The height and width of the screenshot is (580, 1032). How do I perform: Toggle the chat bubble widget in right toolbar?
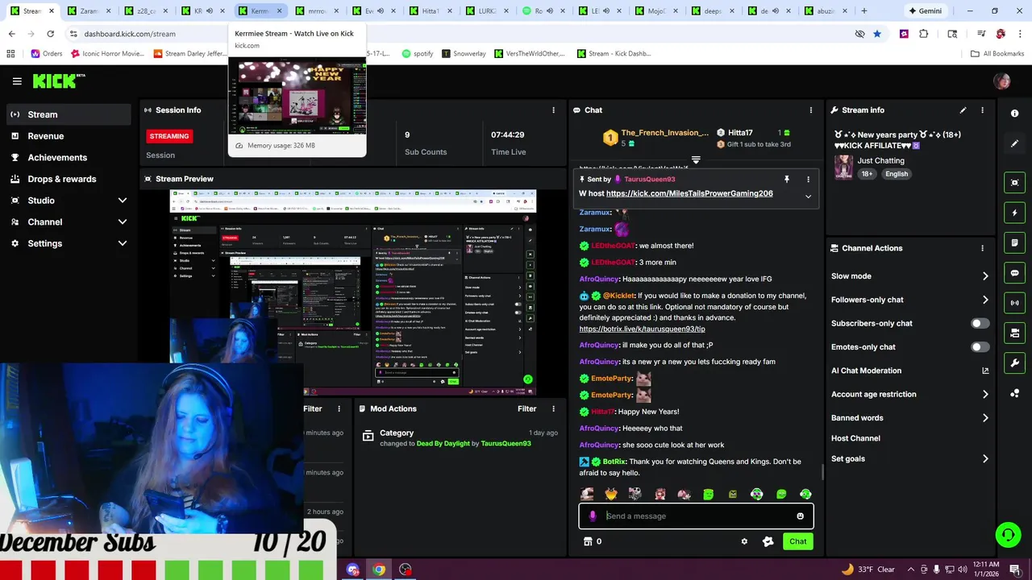click(1015, 273)
